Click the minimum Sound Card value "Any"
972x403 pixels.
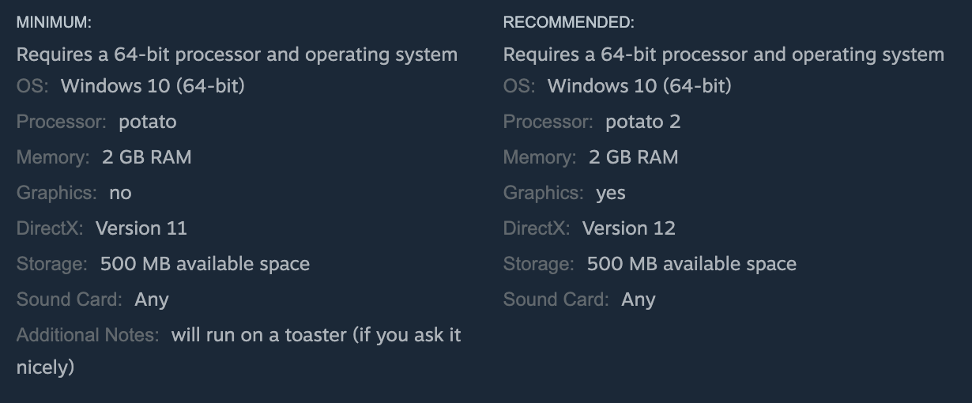click(152, 299)
